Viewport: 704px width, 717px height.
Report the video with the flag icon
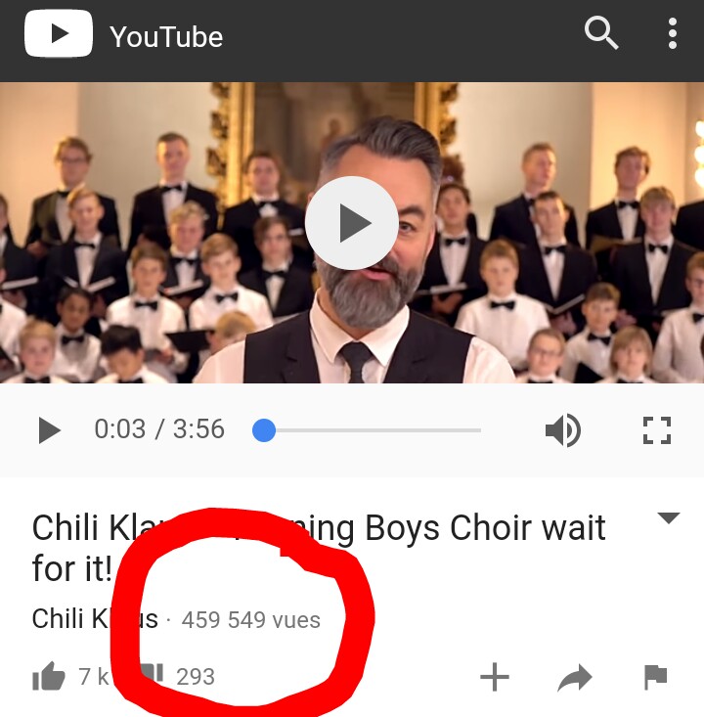655,677
